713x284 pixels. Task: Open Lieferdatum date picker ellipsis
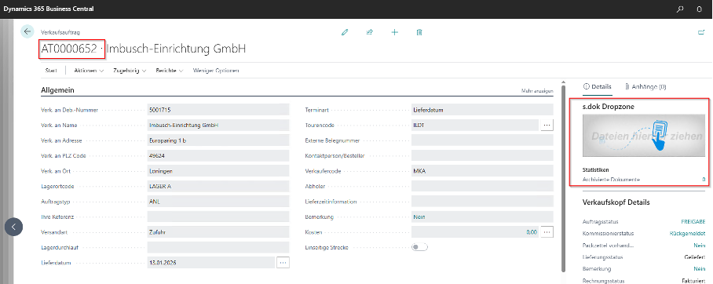[283, 263]
